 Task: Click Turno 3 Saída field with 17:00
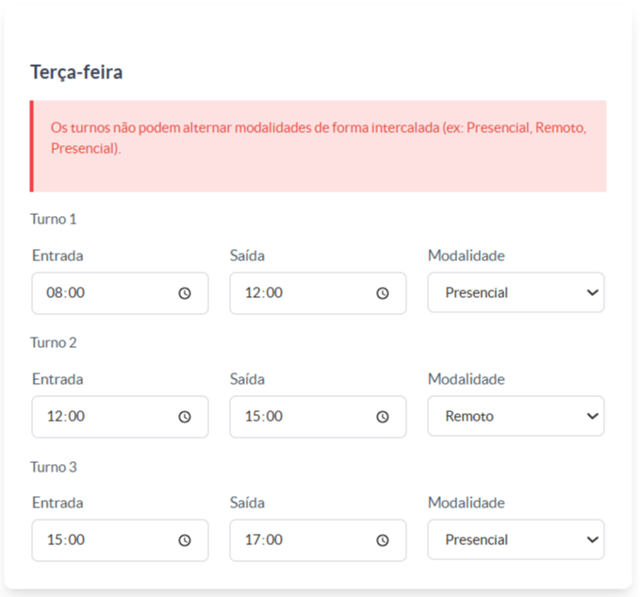(x=318, y=540)
